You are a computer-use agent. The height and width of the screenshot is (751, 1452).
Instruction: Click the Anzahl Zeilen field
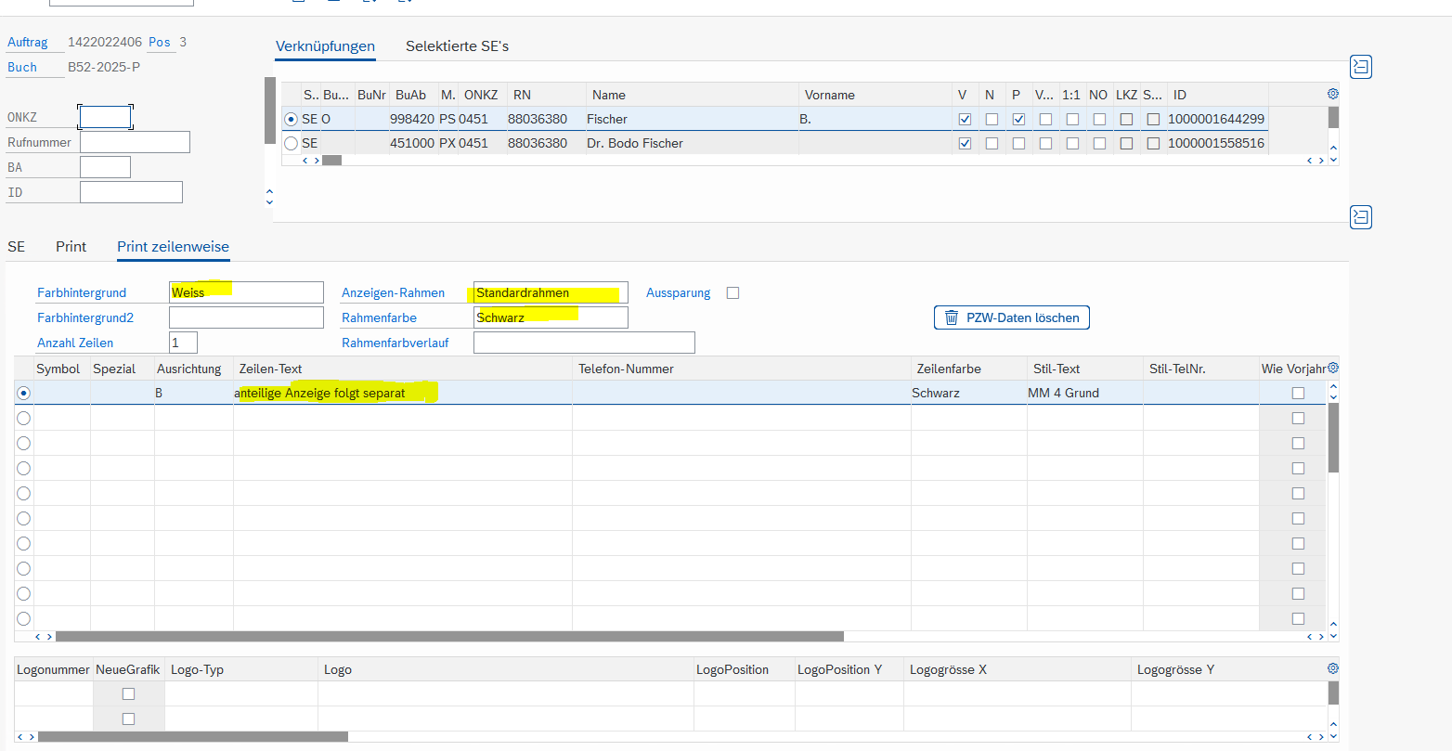pos(183,343)
